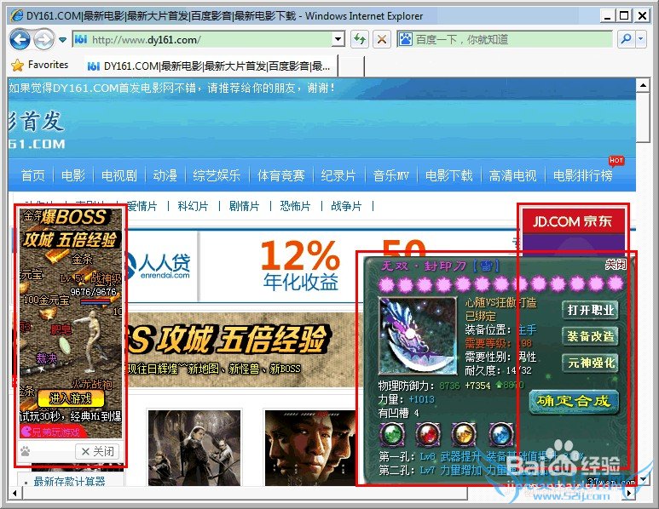Click horizontal scrollbar left arrow
Image resolution: width=659 pixels, height=509 pixels.
click(14, 493)
